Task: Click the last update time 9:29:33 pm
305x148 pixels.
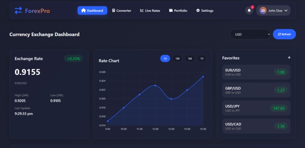Action: pos(24,114)
